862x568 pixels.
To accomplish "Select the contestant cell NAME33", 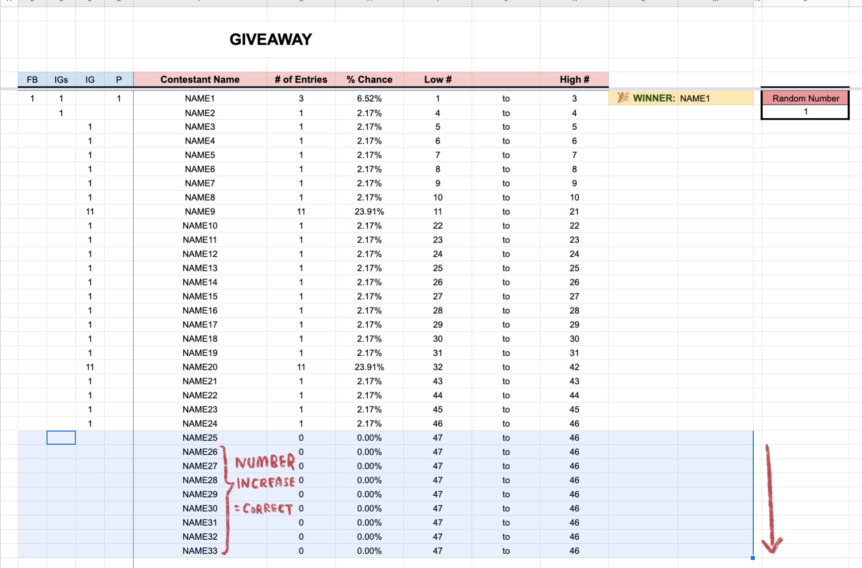I will 200,551.
